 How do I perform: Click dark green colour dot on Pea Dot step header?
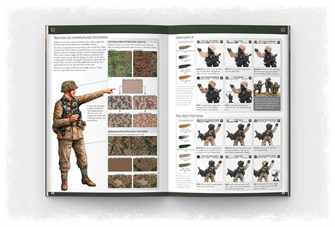[198, 157]
